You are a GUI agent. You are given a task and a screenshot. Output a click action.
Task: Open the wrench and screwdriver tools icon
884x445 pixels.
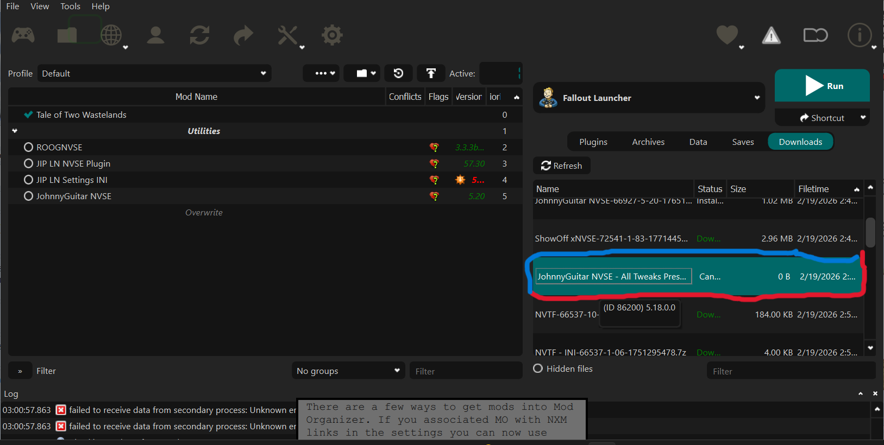tap(287, 35)
